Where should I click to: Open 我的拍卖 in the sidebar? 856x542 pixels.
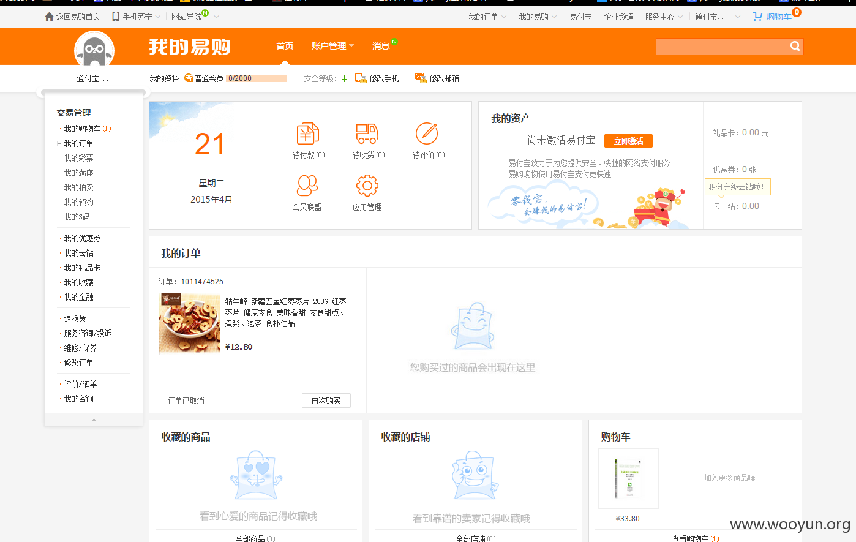[79, 187]
